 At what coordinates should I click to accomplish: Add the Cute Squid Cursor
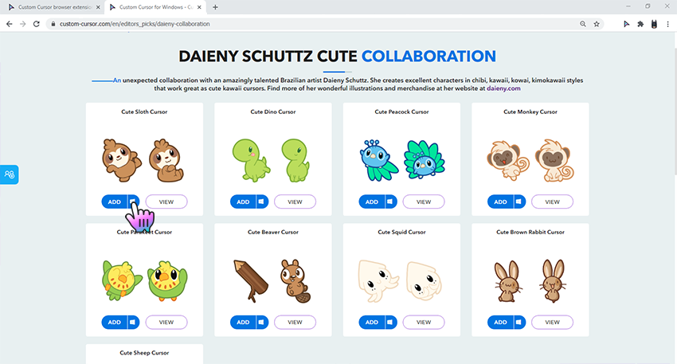pos(372,322)
